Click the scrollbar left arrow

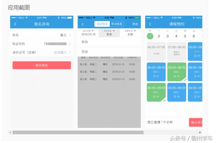(10, 132)
